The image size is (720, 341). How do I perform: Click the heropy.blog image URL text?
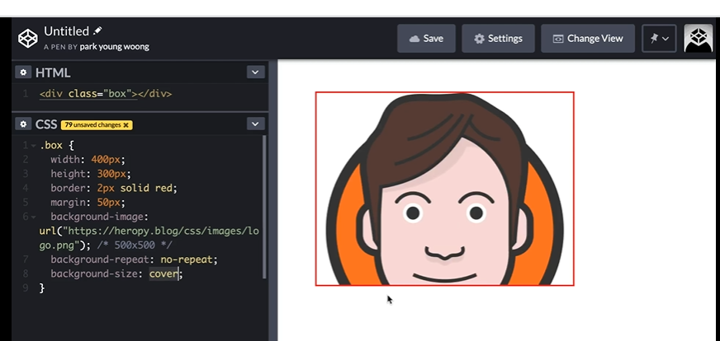149,238
